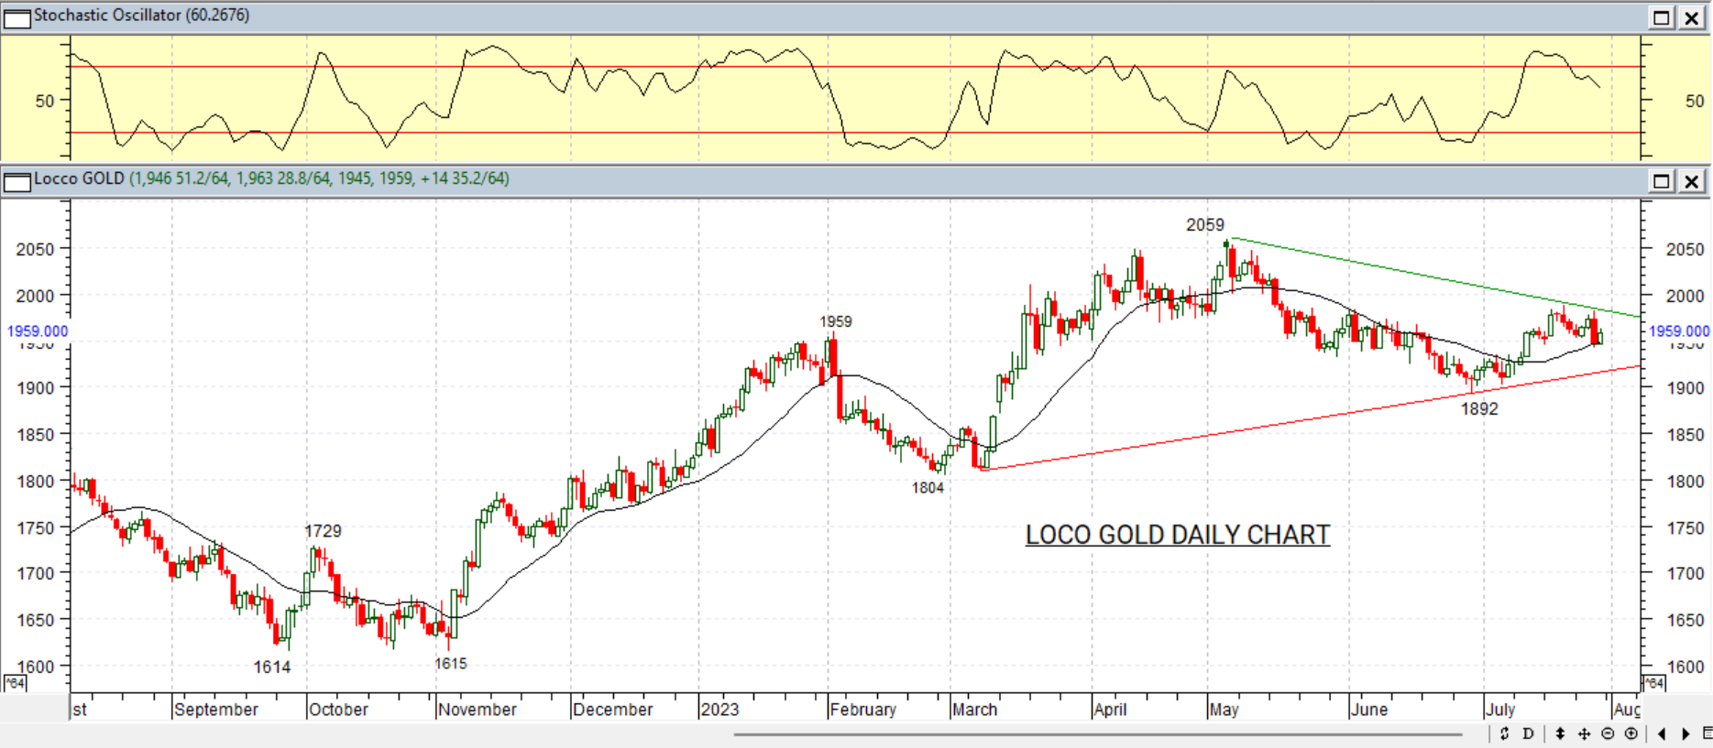Image resolution: width=1713 pixels, height=748 pixels.
Task: Click the November label on date axis
Action: pos(477,710)
